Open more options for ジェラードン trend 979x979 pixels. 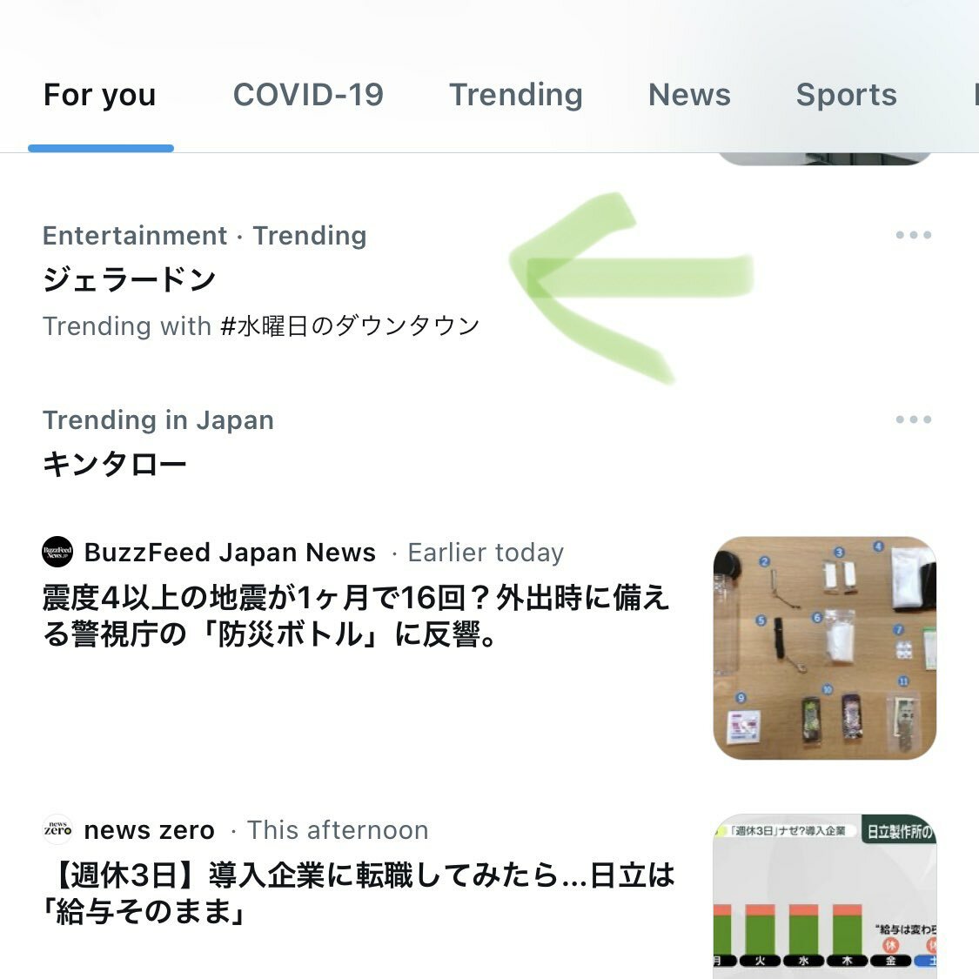click(x=914, y=235)
